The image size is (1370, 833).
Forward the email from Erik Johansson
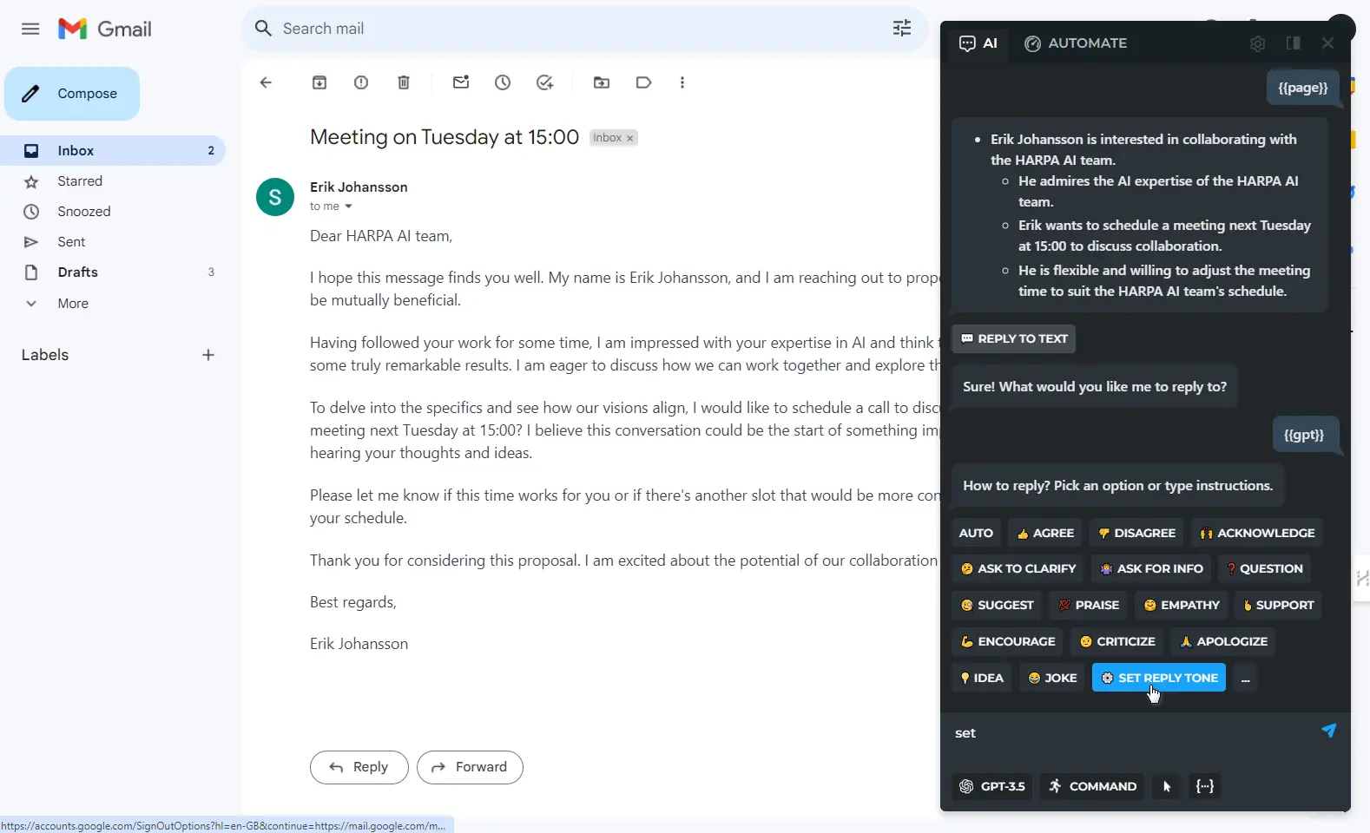coord(470,767)
